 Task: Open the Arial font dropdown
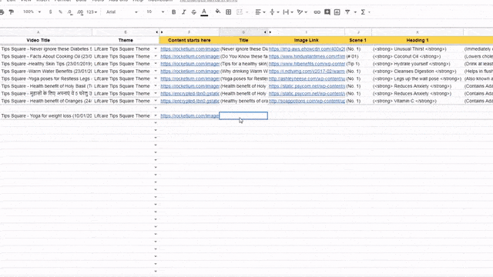click(x=122, y=12)
